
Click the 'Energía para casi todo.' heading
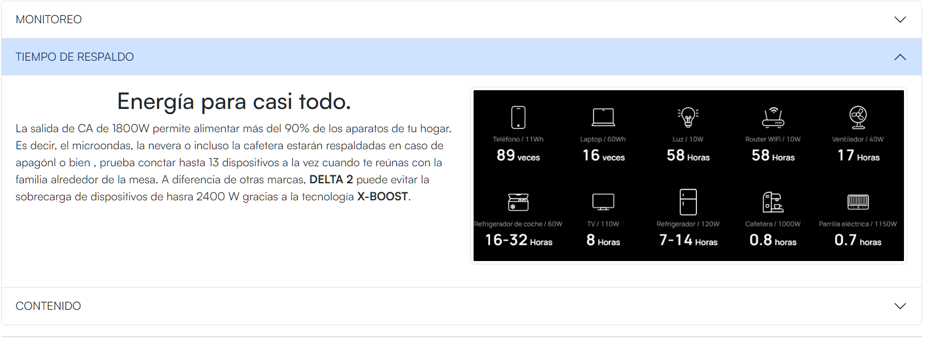[234, 102]
